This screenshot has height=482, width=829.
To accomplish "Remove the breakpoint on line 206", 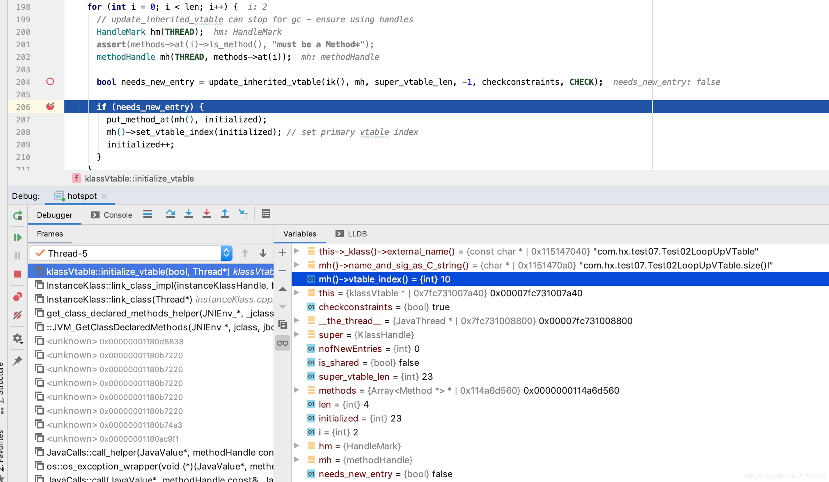I will [x=50, y=106].
